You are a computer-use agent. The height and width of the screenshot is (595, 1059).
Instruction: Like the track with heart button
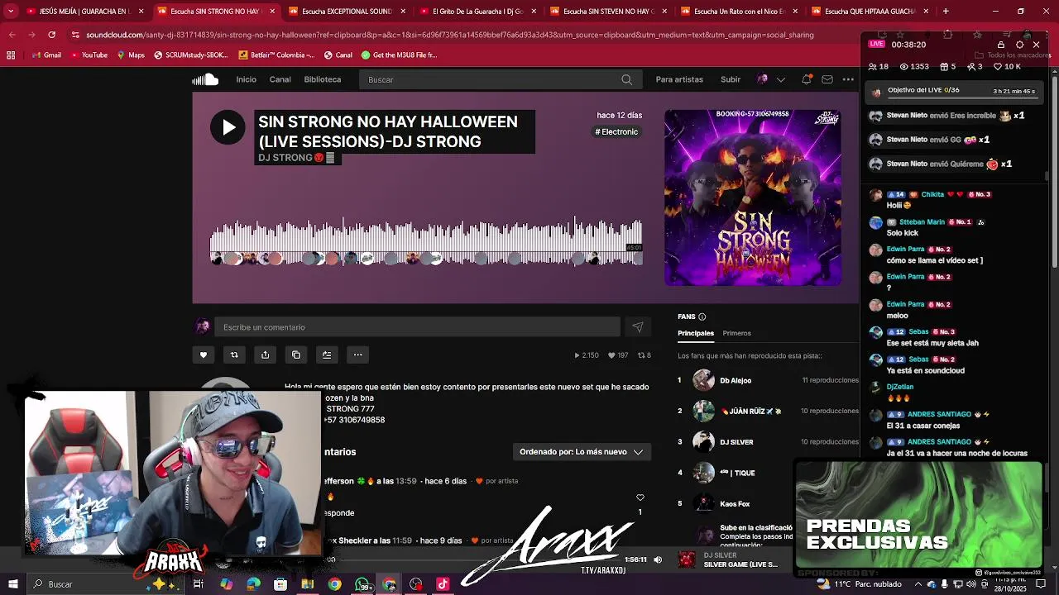tap(204, 355)
